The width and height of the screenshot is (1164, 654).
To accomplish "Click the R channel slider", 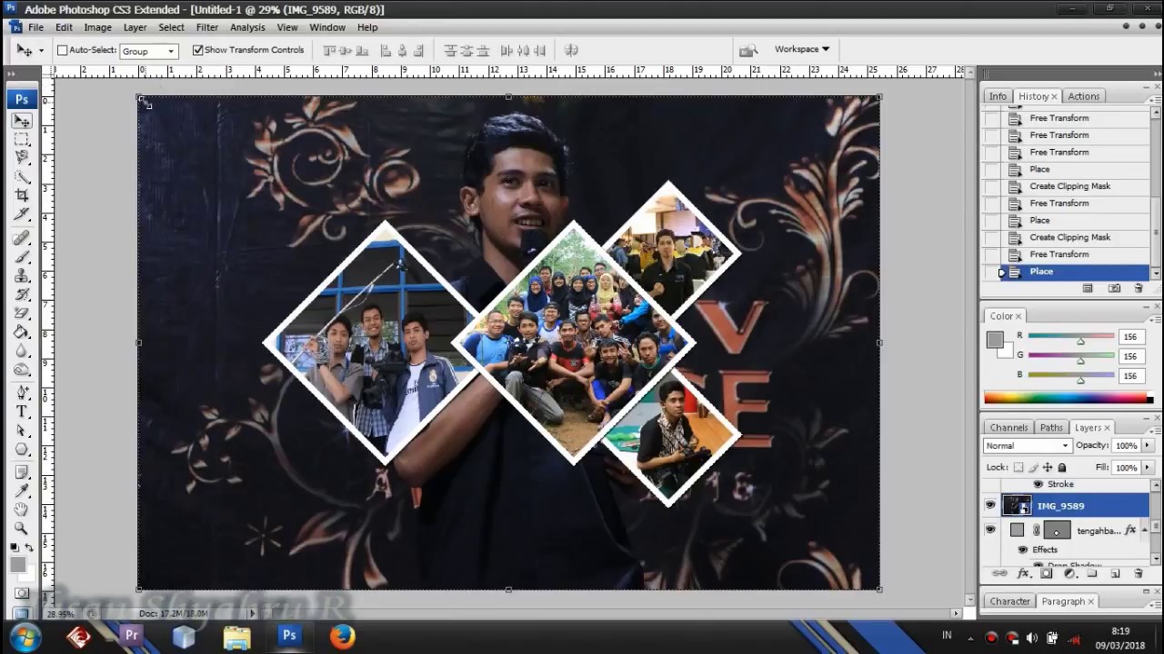I will click(x=1071, y=336).
